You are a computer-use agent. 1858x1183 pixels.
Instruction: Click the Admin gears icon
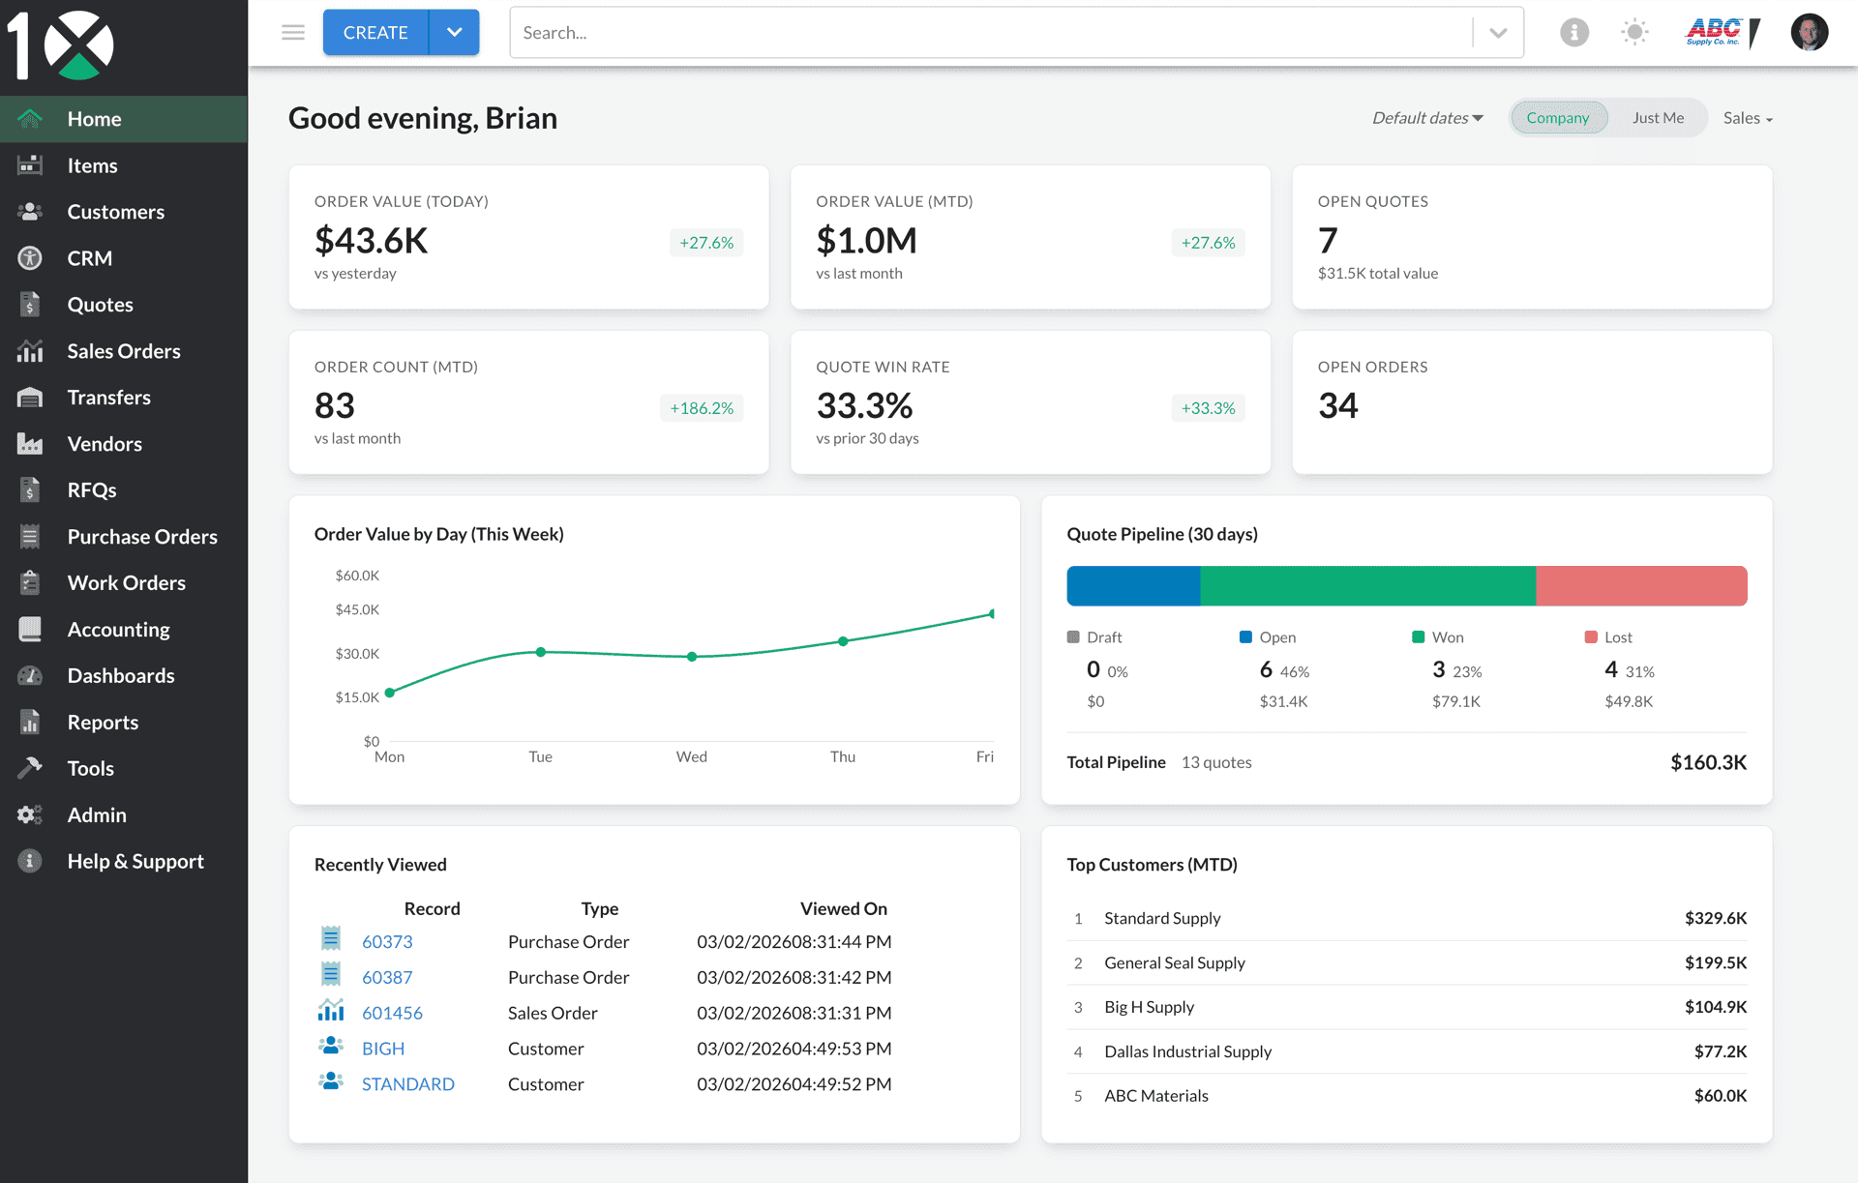[x=30, y=814]
